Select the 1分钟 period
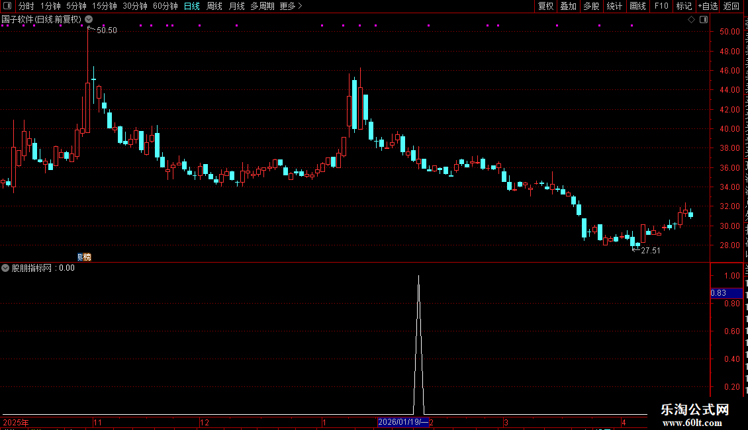 (50, 6)
